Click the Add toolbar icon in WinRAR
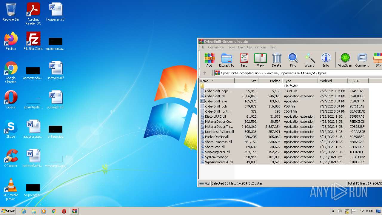382x215 pixels. pyautogui.click(x=209, y=60)
